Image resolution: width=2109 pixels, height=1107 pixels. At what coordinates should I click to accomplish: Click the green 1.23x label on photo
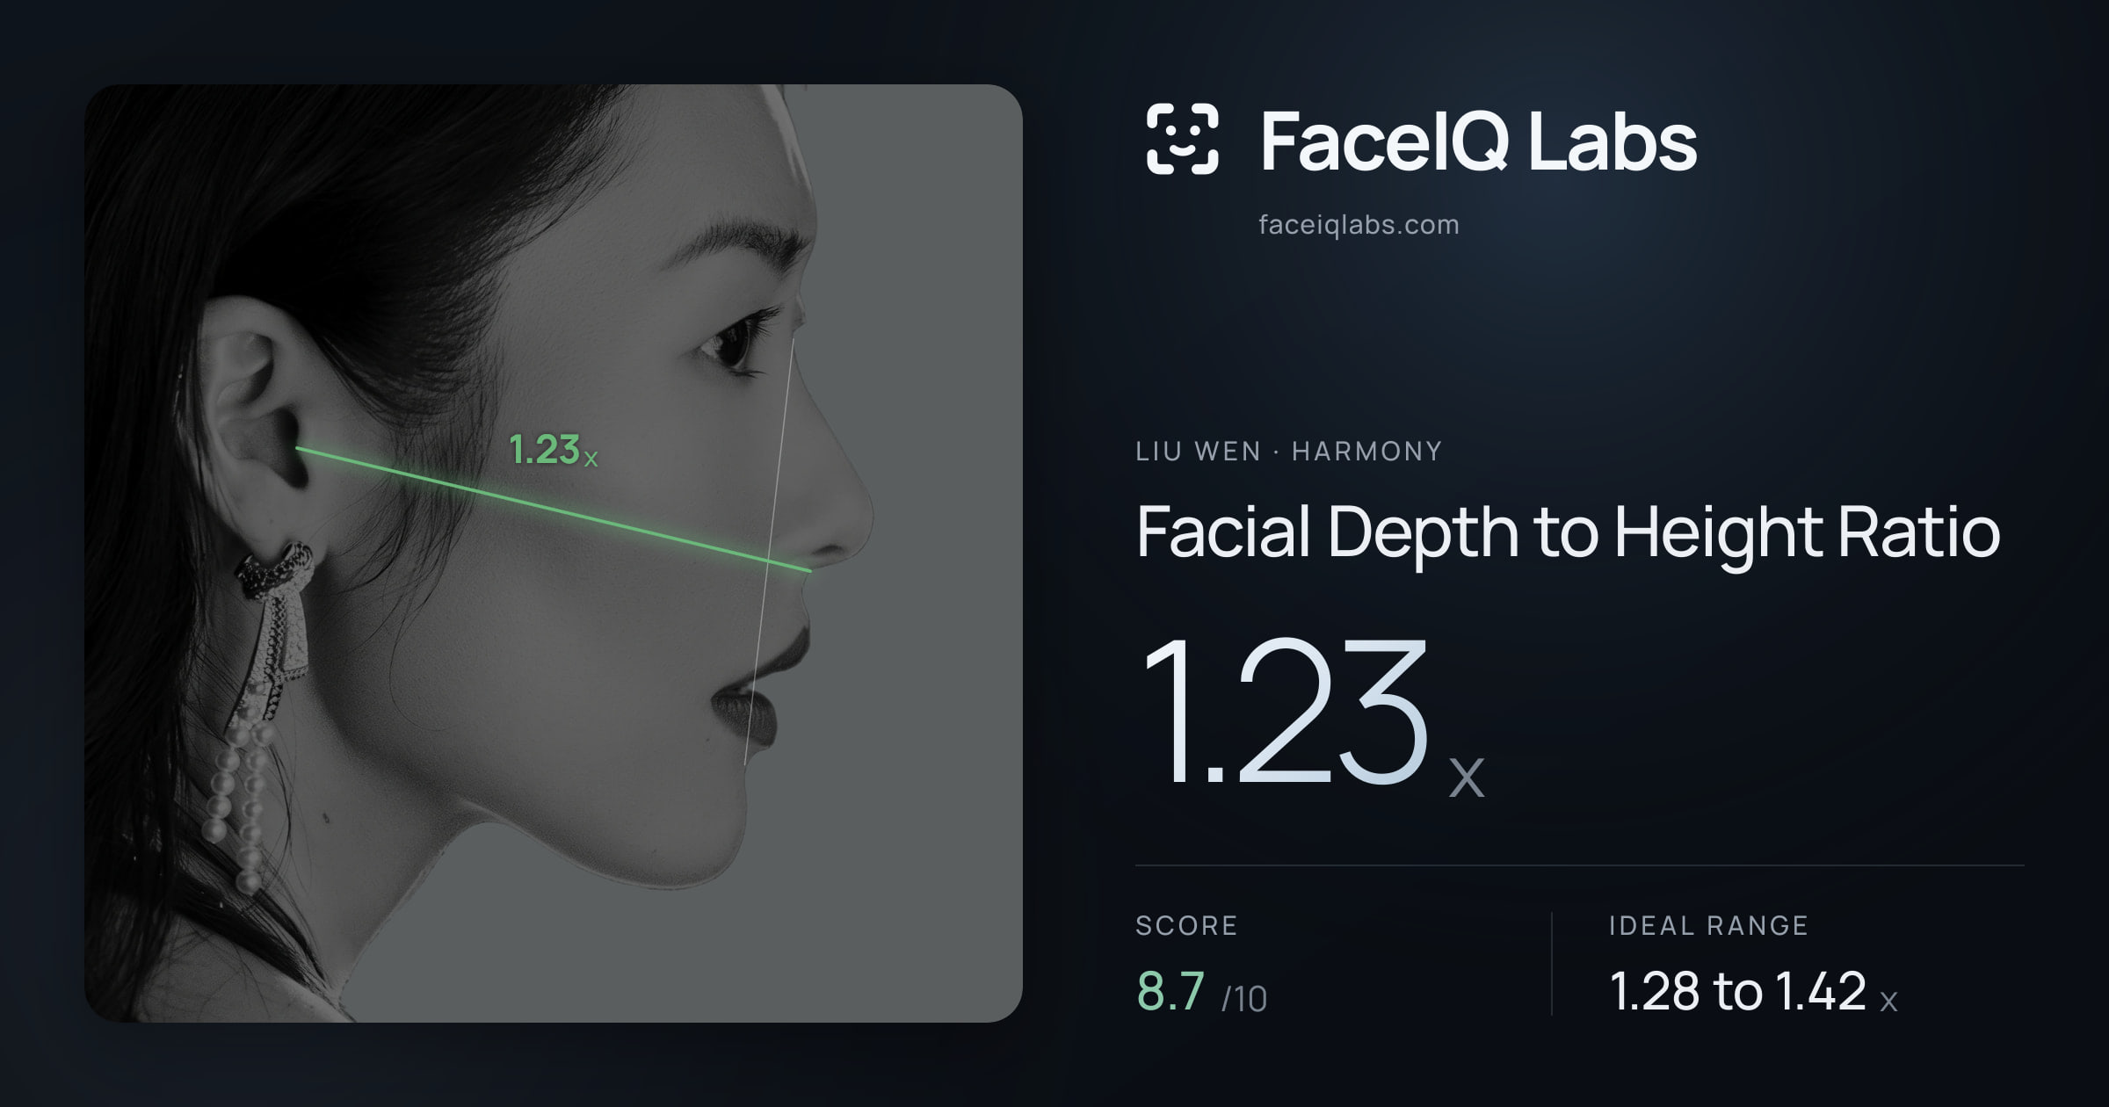click(554, 450)
